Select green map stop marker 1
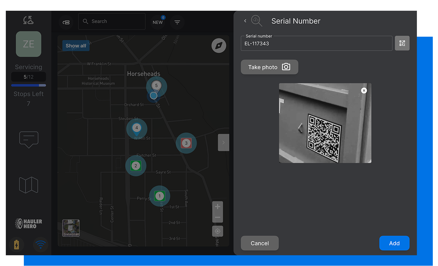This screenshot has height=266, width=438. click(x=160, y=196)
